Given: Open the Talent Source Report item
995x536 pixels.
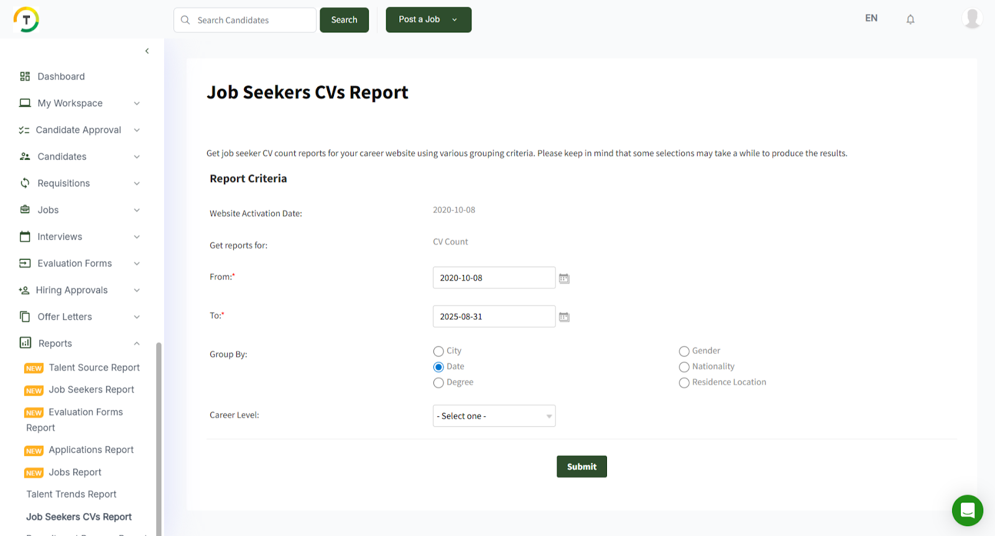Looking at the screenshot, I should (94, 368).
